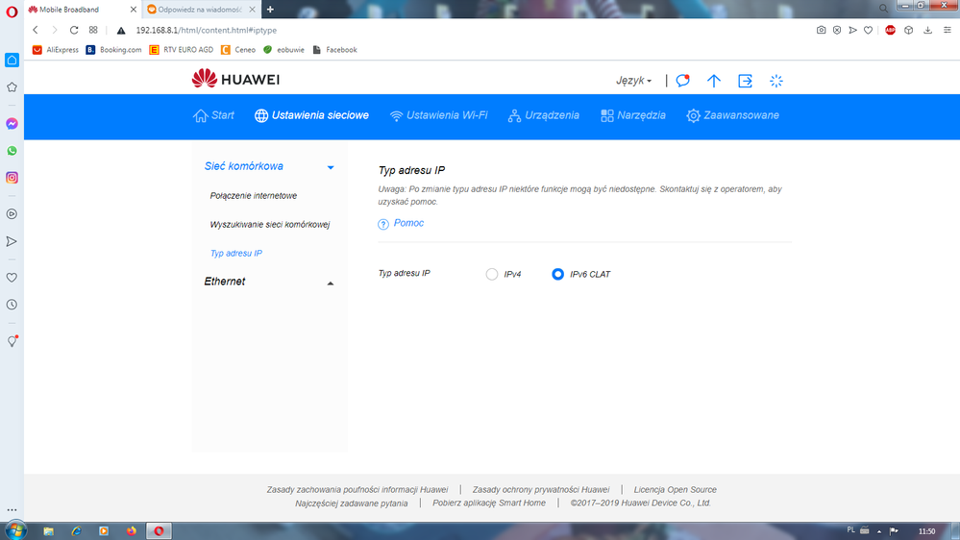Reload the page using browser refresh icon
The image size is (960, 540).
pyautogui.click(x=74, y=30)
